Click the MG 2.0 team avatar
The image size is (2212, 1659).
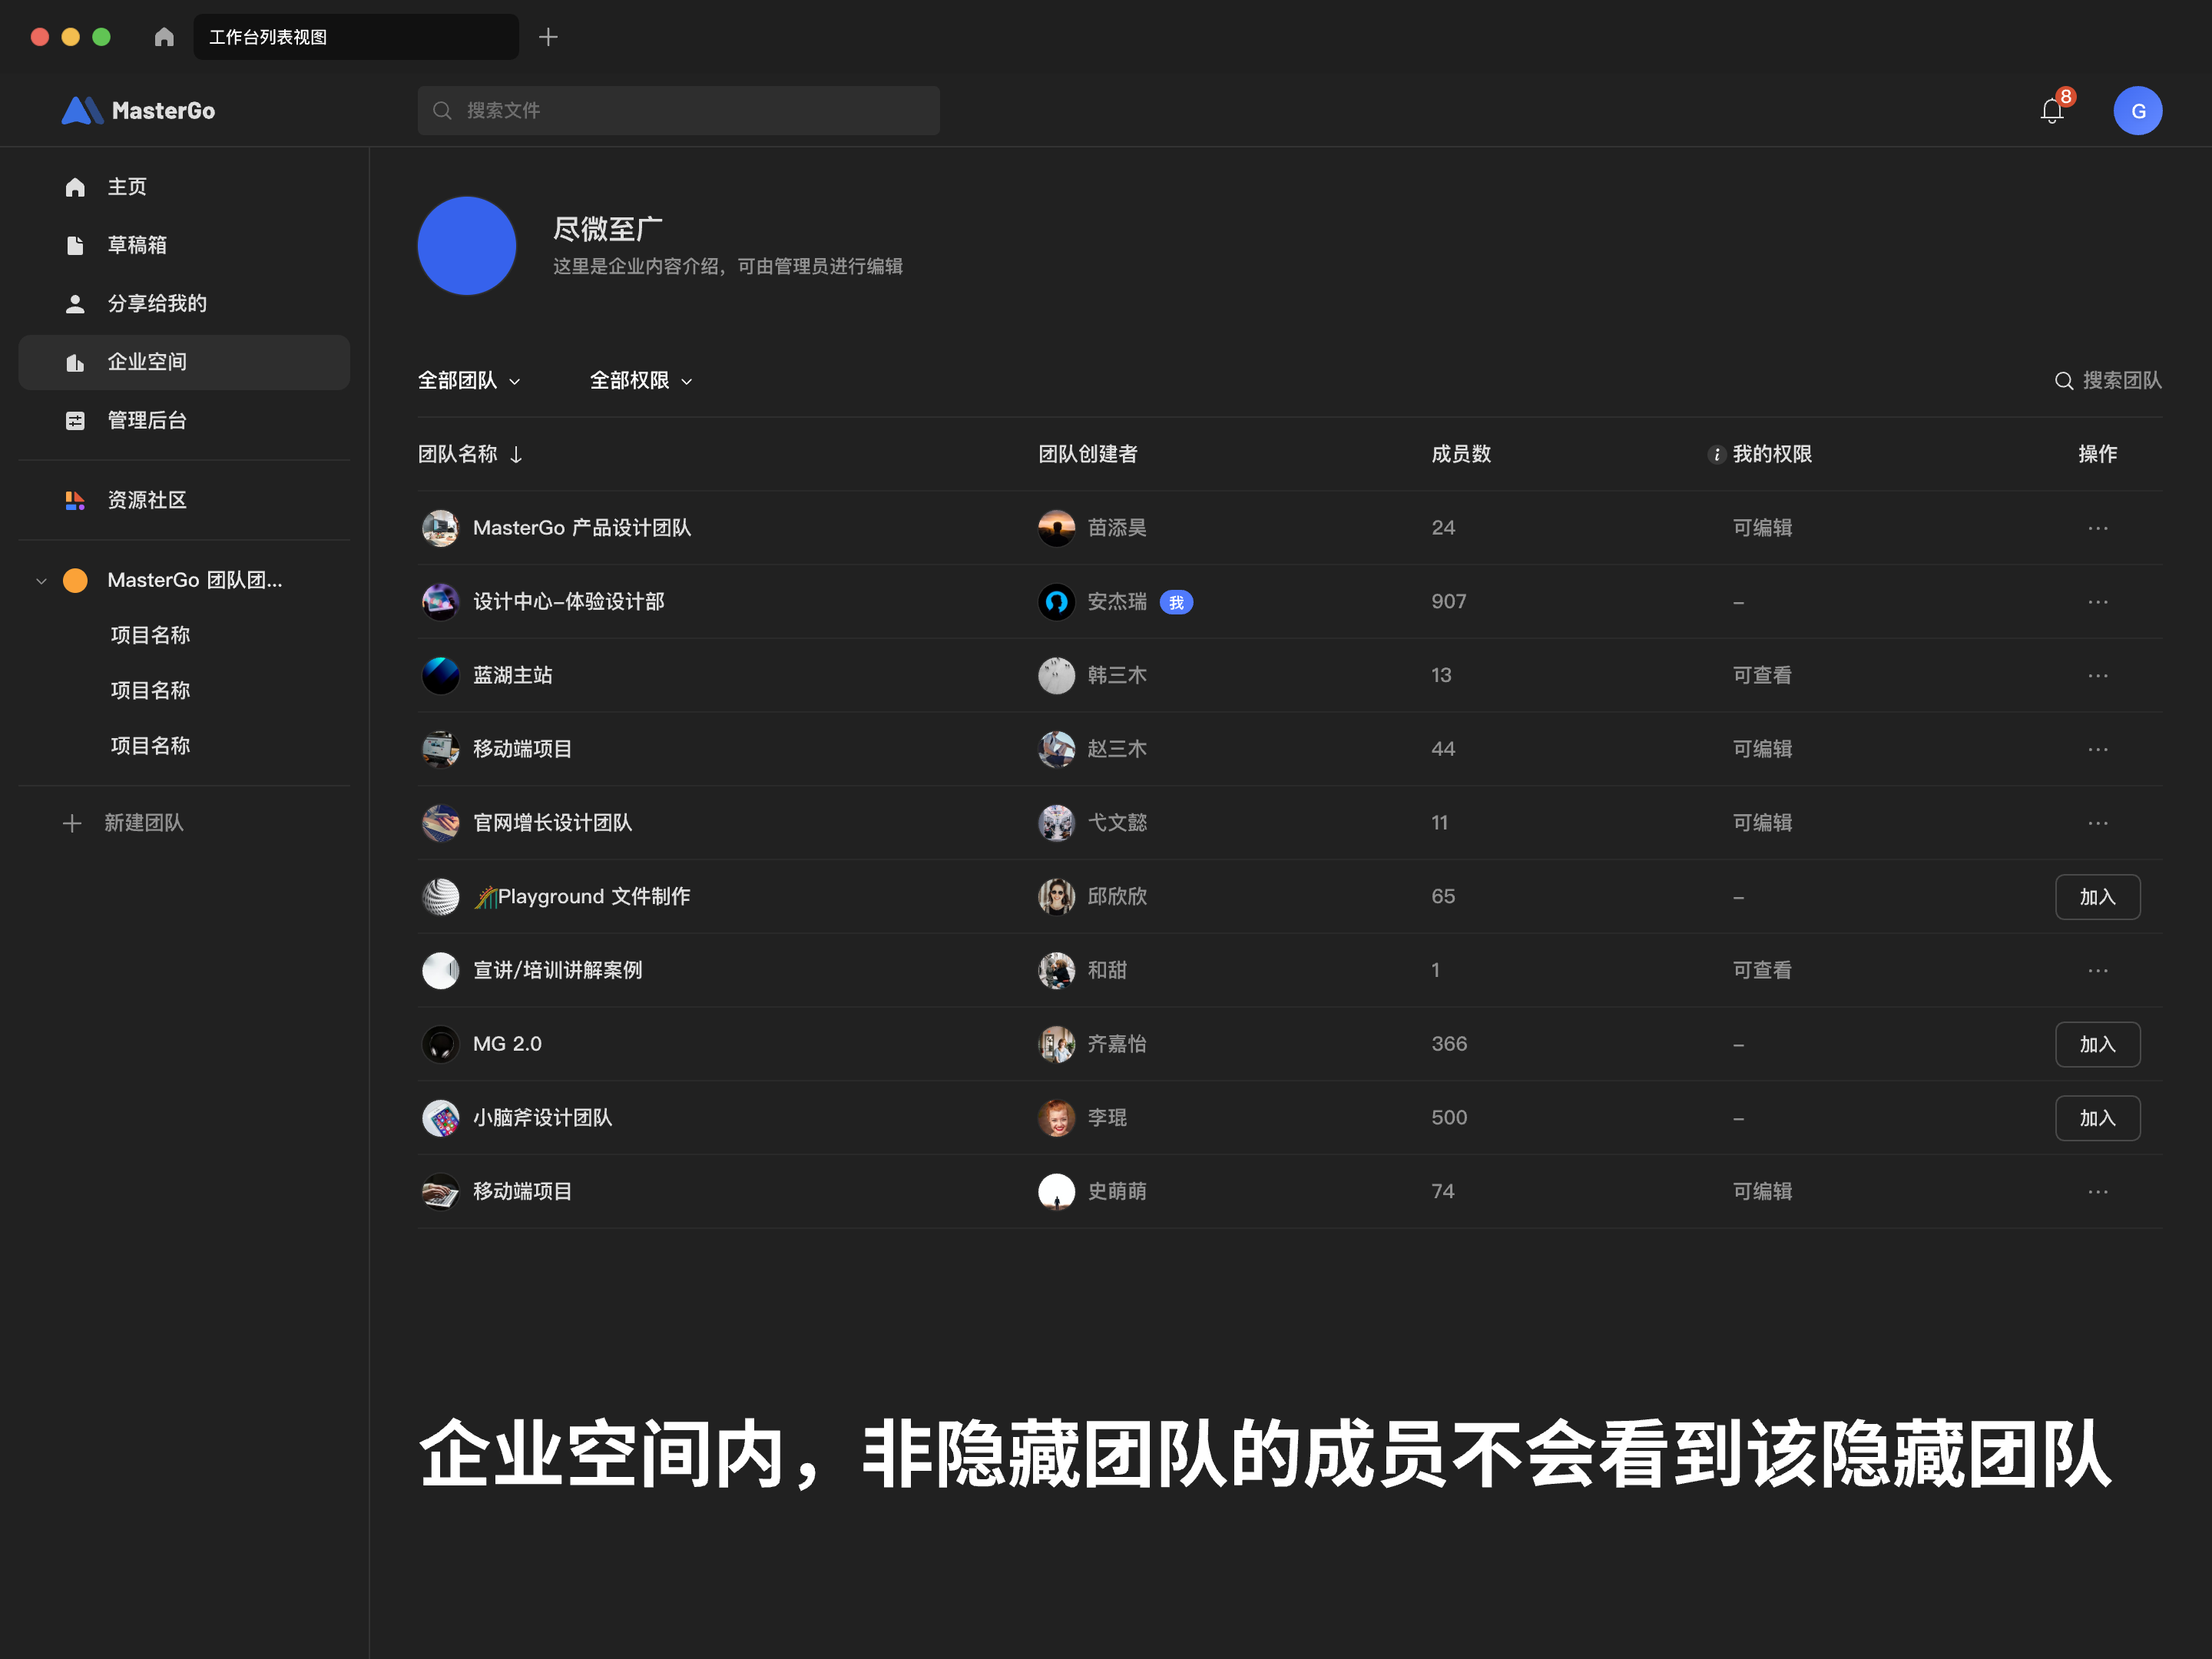[x=440, y=1044]
